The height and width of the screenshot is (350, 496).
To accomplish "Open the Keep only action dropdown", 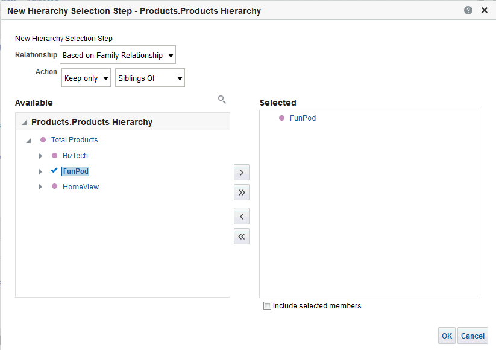I will point(86,78).
